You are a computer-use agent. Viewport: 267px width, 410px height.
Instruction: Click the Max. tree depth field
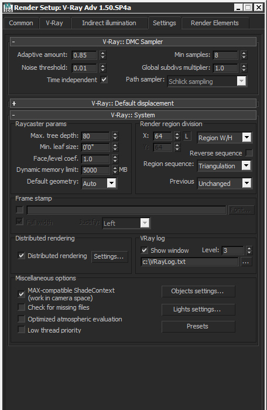(x=95, y=136)
